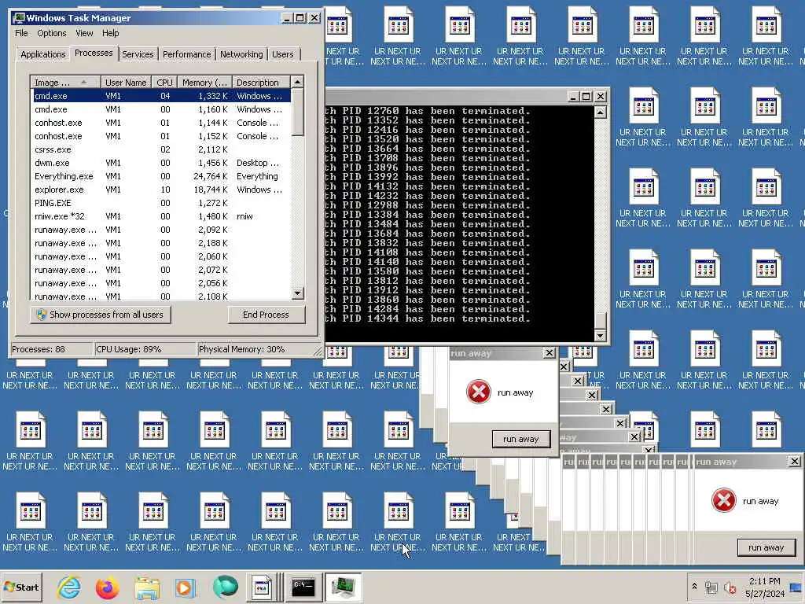Open Windows Explorer folder icon on taskbar
Image resolution: width=805 pixels, height=604 pixels.
point(147,587)
